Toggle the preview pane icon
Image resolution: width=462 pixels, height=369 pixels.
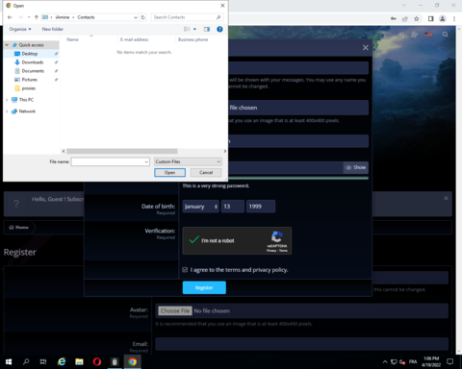click(x=207, y=29)
